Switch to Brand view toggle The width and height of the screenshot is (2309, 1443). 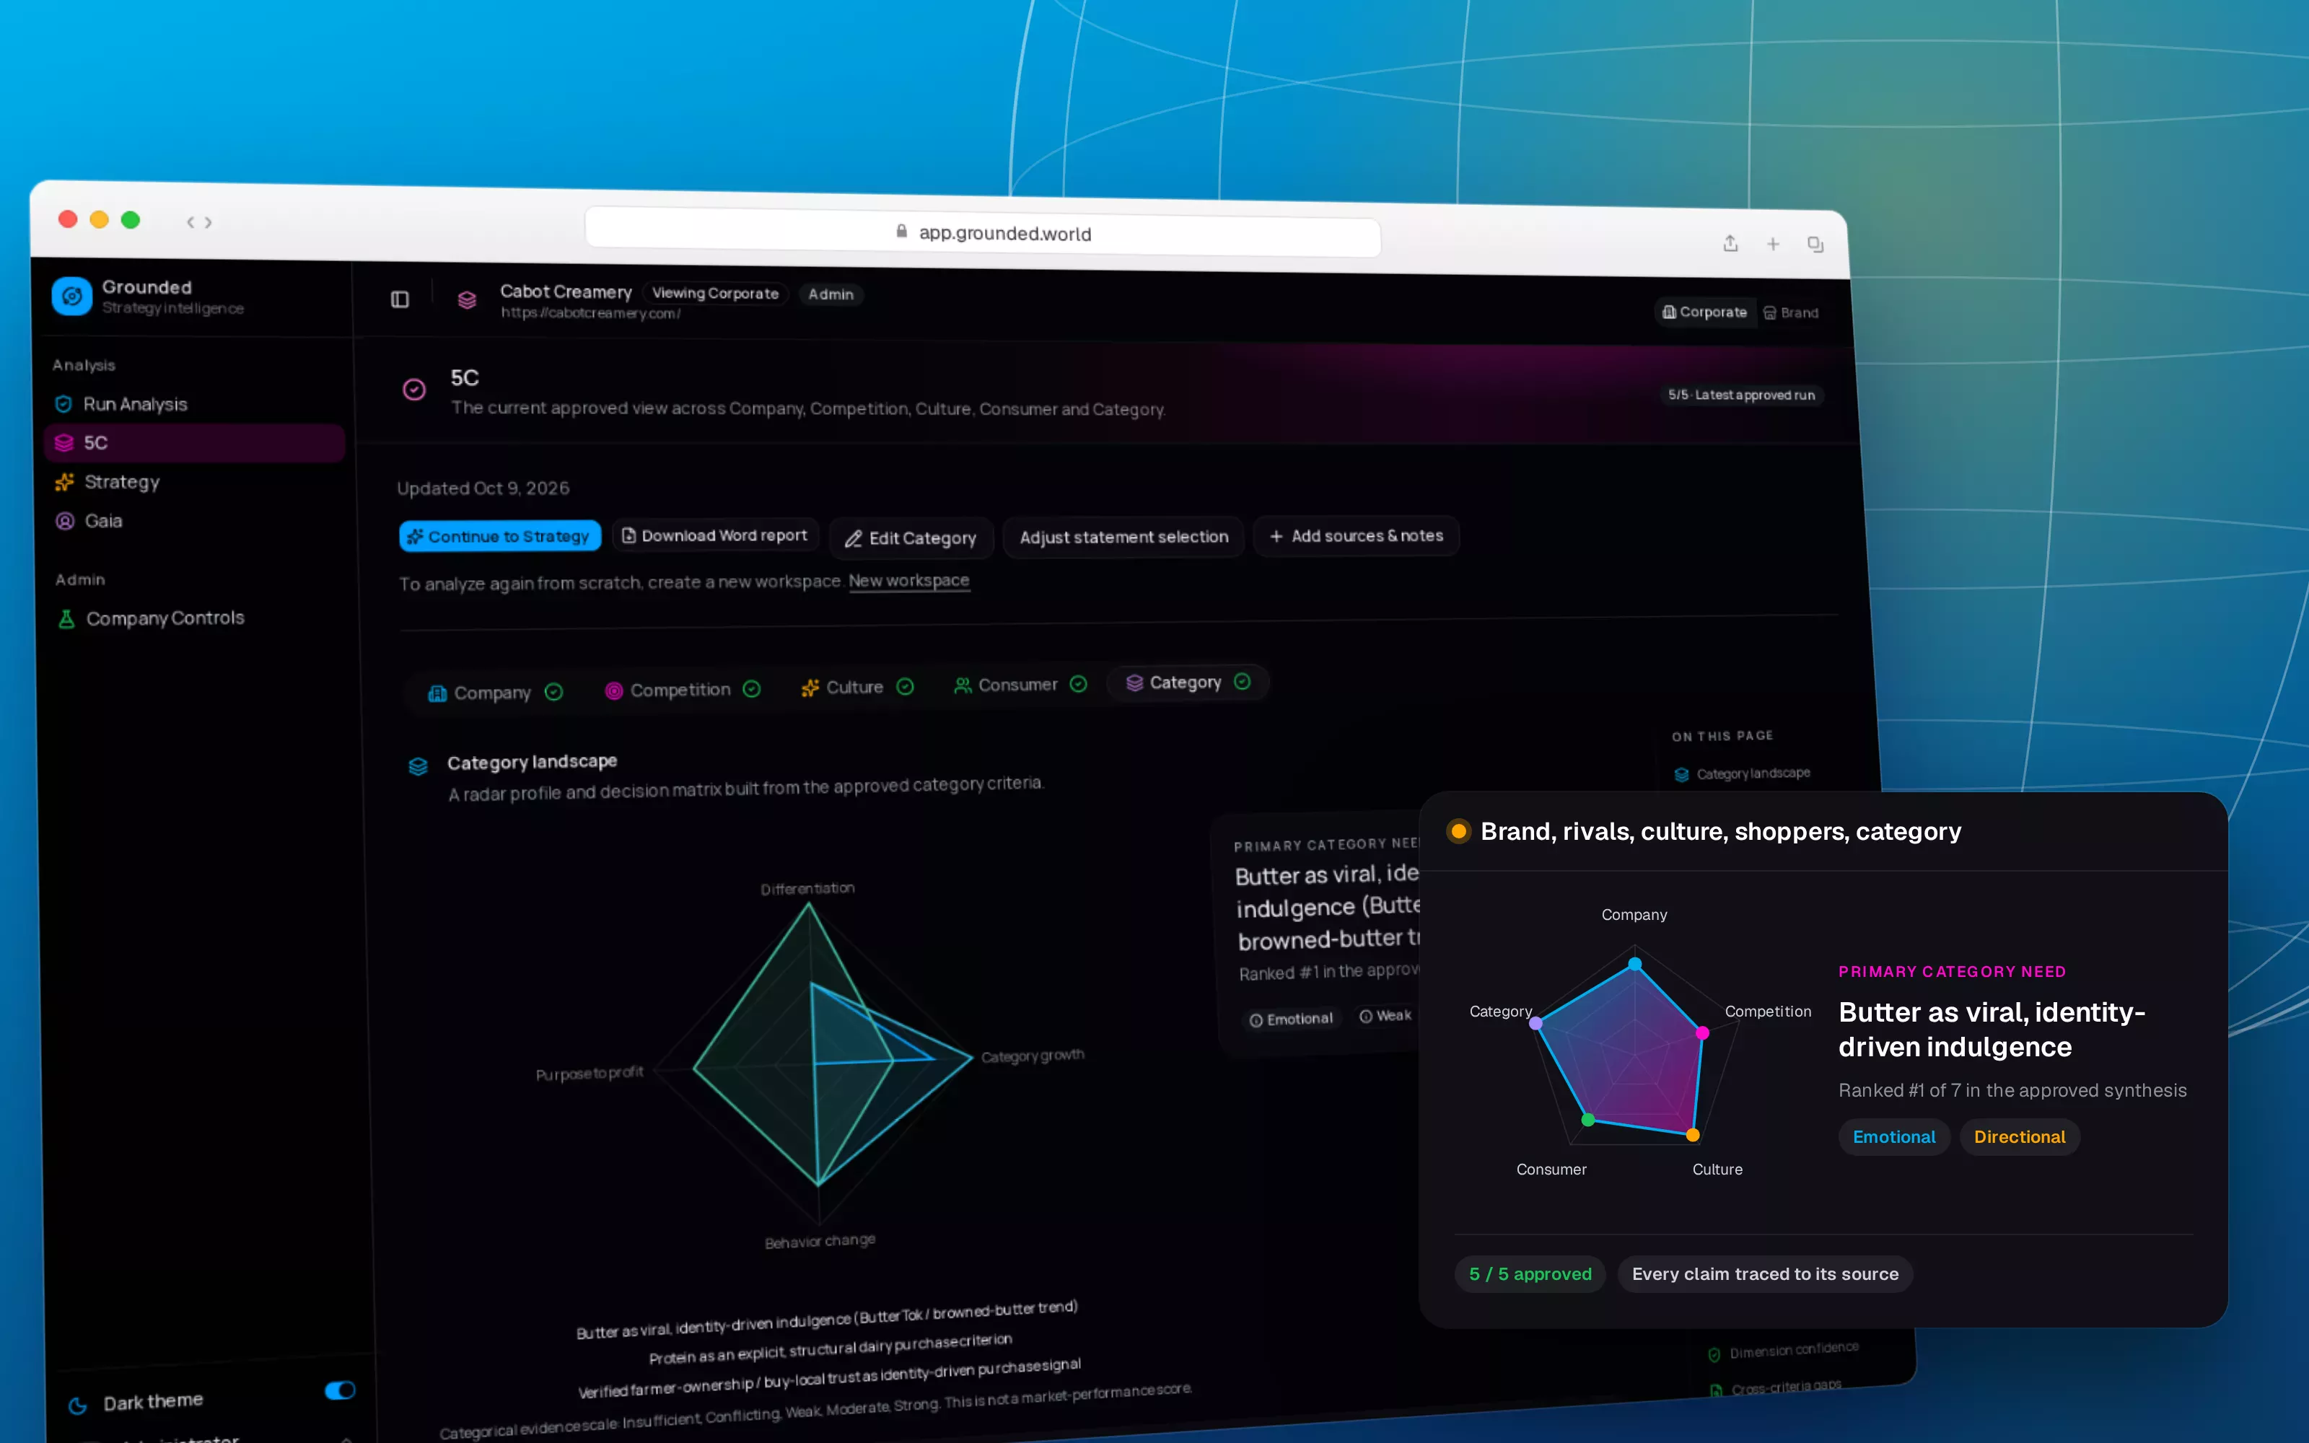coord(1791,313)
